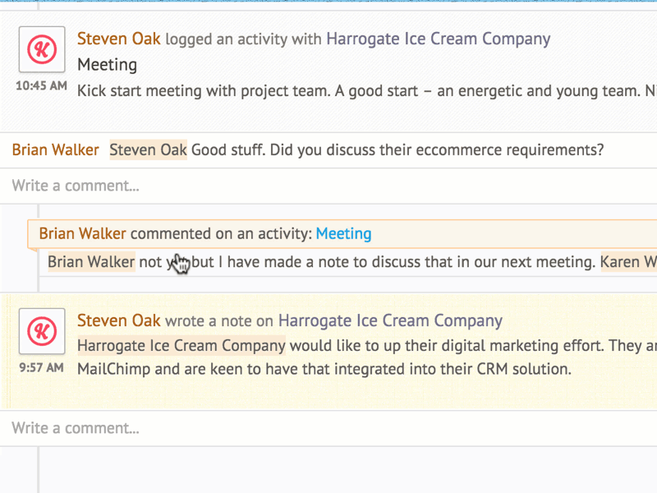Open Steven Oak's profile from the logged activity

(118, 39)
